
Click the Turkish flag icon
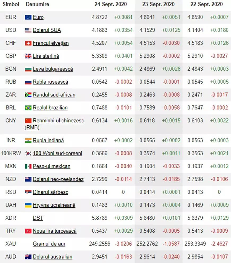[x=28, y=231]
